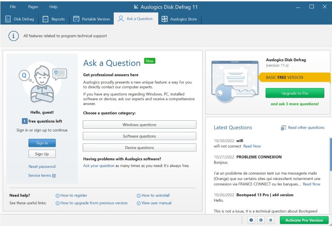Open the Help menu

tap(53, 7)
